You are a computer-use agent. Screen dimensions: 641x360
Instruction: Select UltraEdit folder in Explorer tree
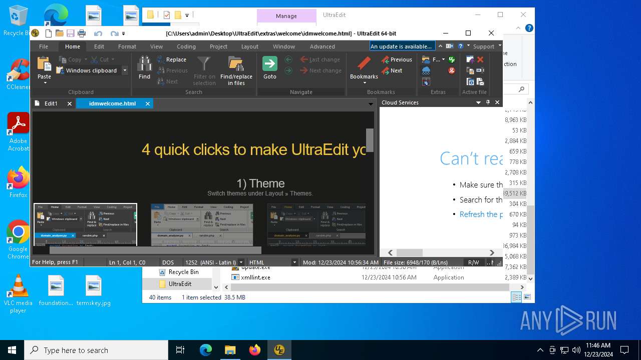[180, 283]
